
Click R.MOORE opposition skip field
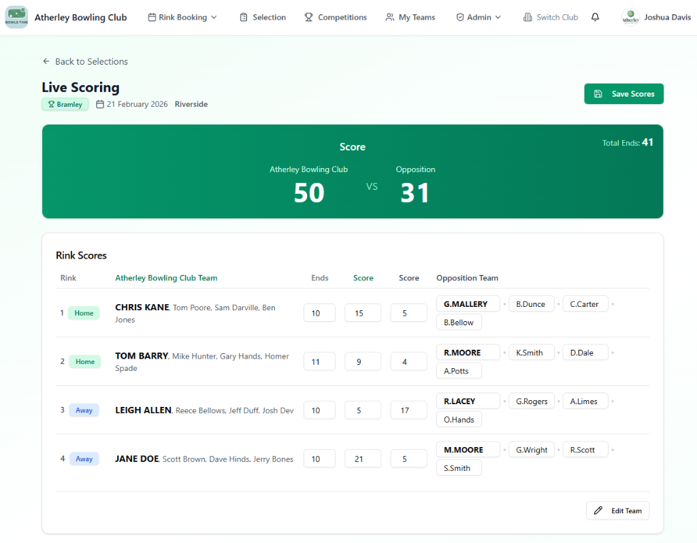click(x=468, y=352)
